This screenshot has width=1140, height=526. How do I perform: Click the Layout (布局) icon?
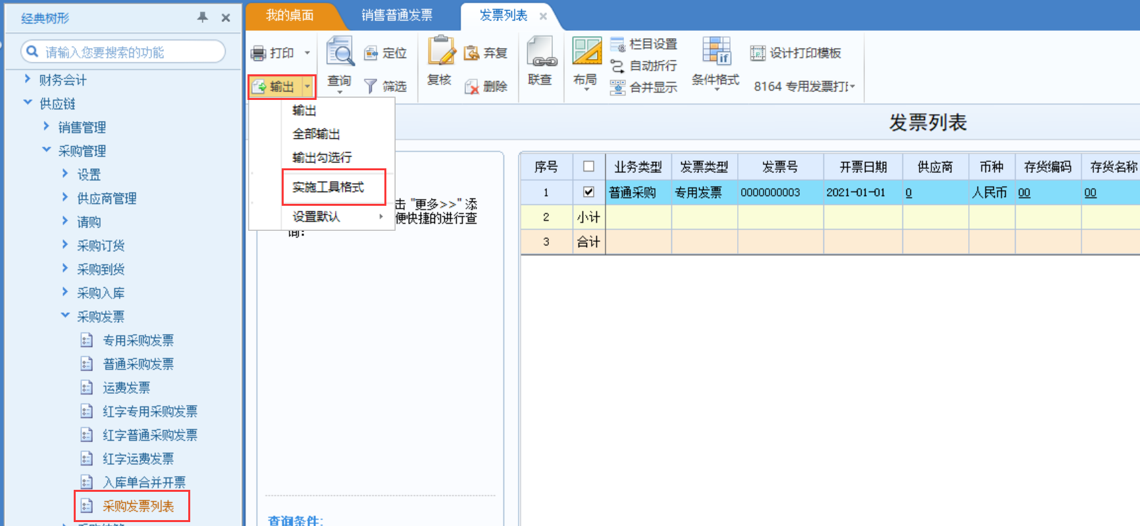(586, 51)
